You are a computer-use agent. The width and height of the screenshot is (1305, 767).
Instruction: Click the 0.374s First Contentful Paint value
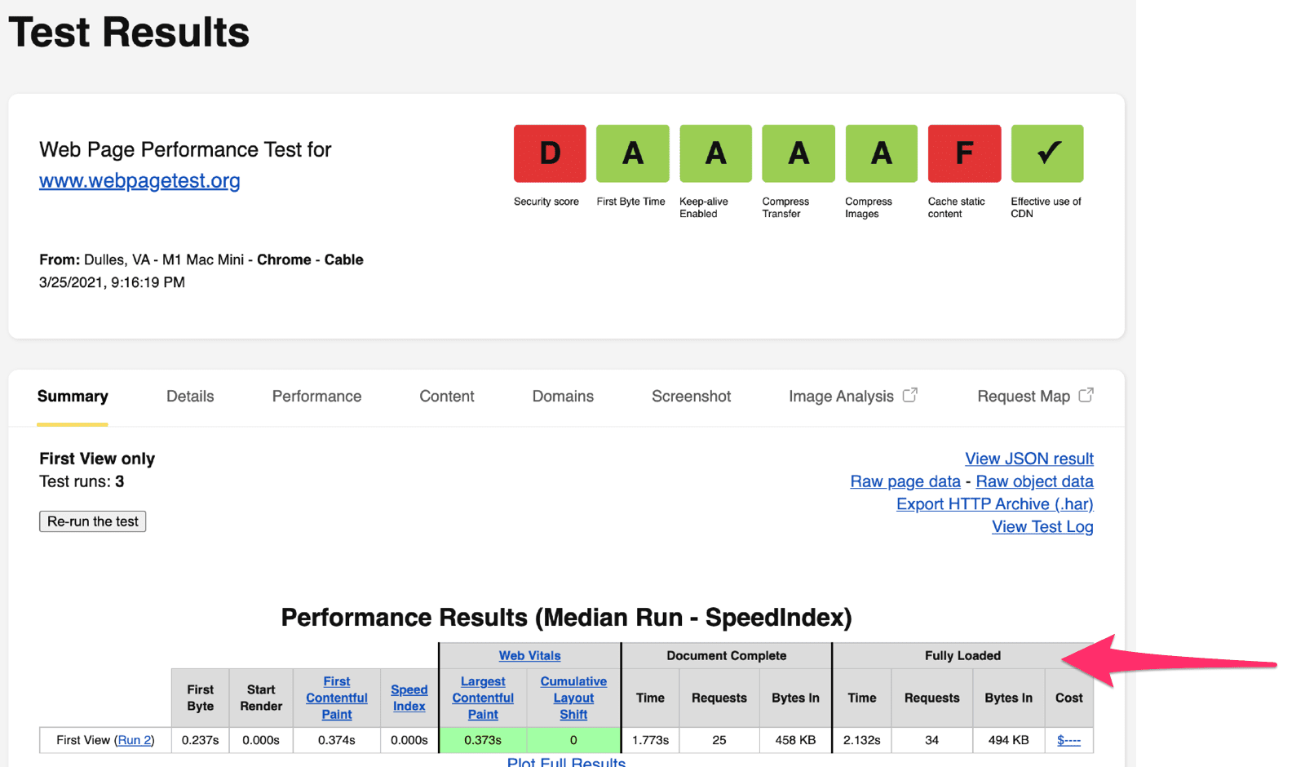point(337,740)
